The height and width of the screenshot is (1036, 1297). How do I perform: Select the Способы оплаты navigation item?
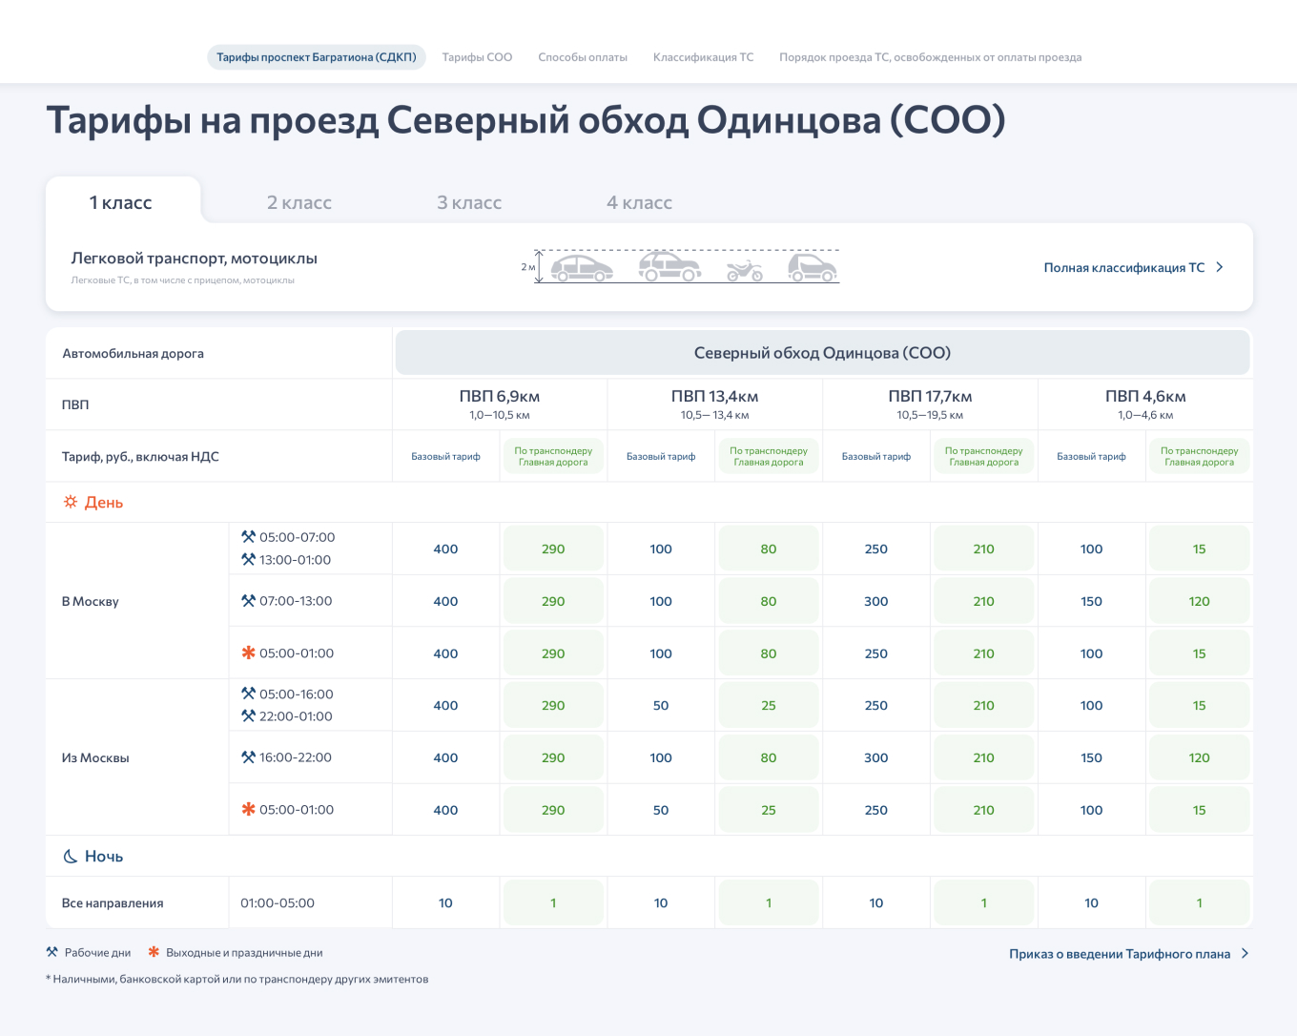click(583, 57)
